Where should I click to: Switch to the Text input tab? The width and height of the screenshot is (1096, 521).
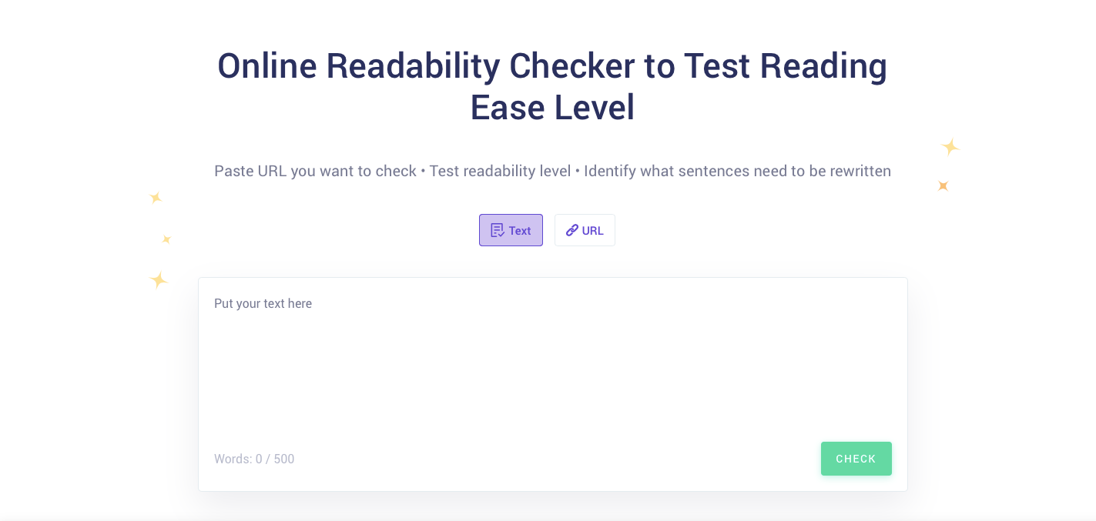pos(511,230)
